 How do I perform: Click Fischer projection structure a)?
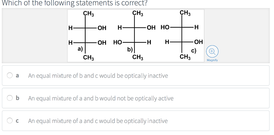86,35
